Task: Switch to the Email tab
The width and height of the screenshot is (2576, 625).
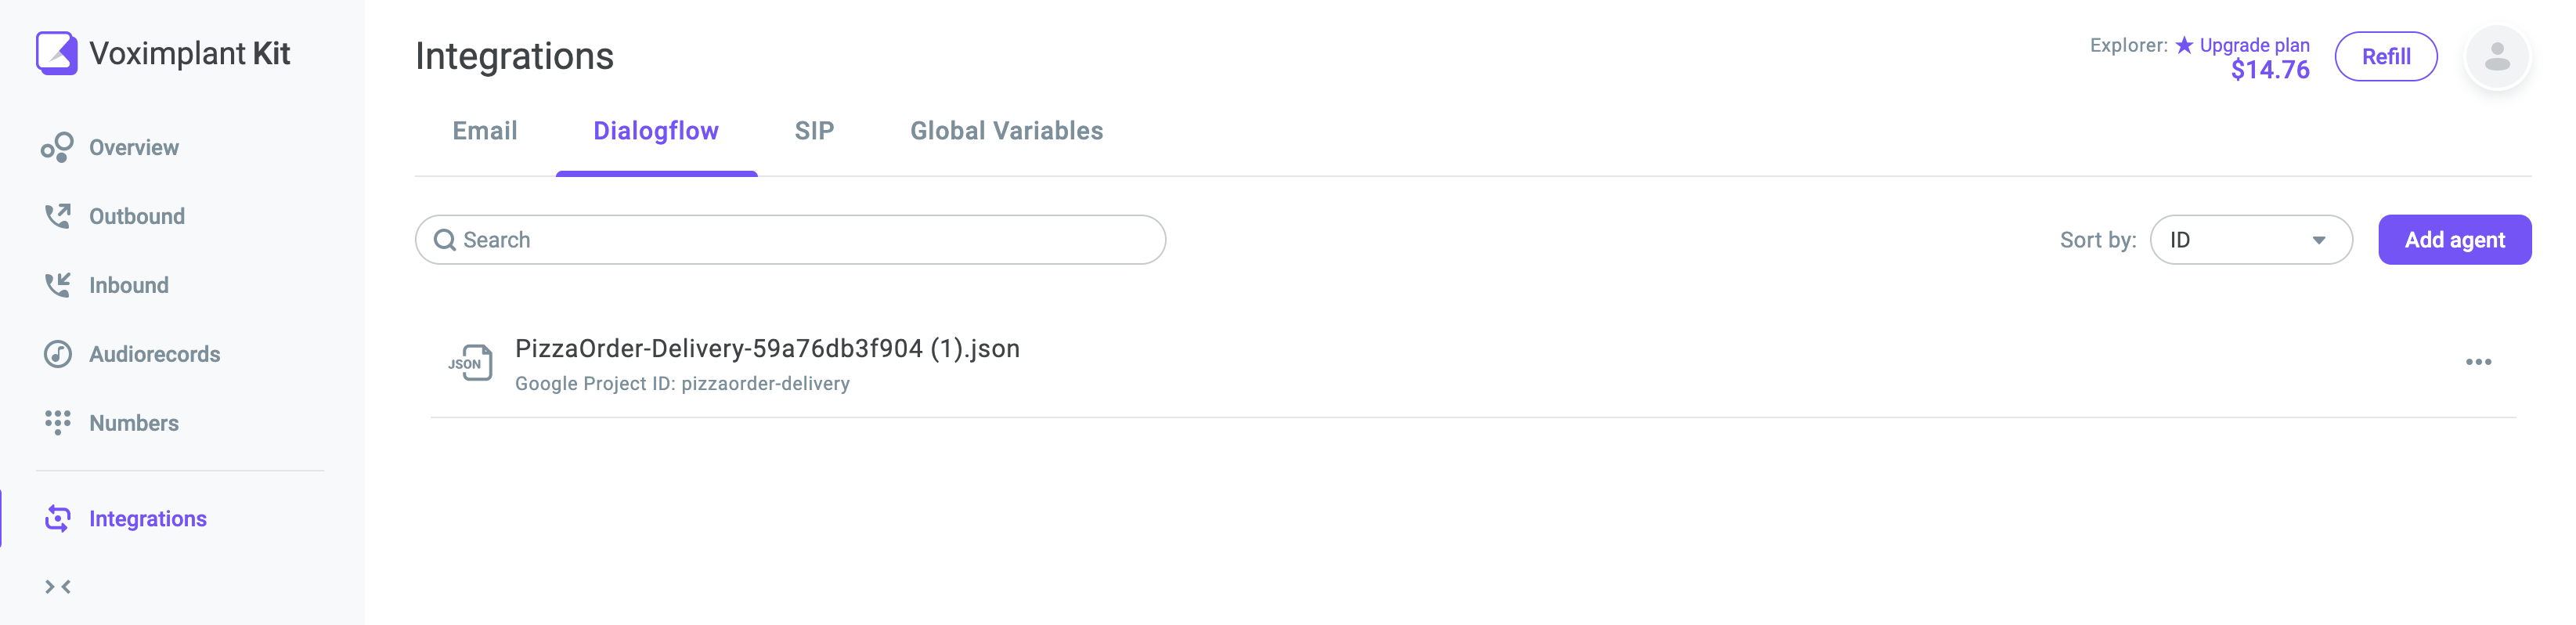Action: [x=485, y=131]
